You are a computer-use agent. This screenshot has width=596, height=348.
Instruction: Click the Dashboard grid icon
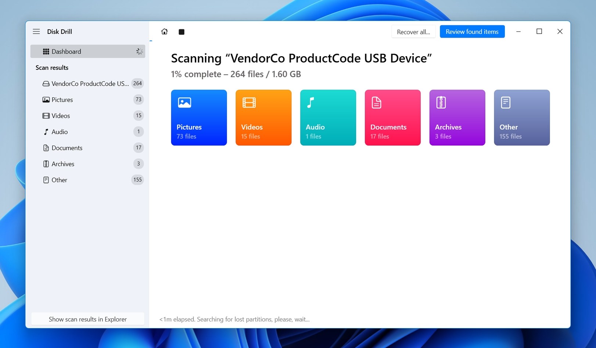click(46, 51)
